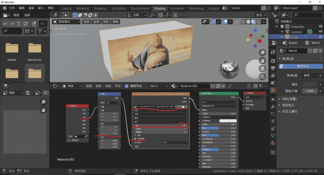
Task: Toggle perspective/orthographic grid gizmo
Action: (x=262, y=77)
